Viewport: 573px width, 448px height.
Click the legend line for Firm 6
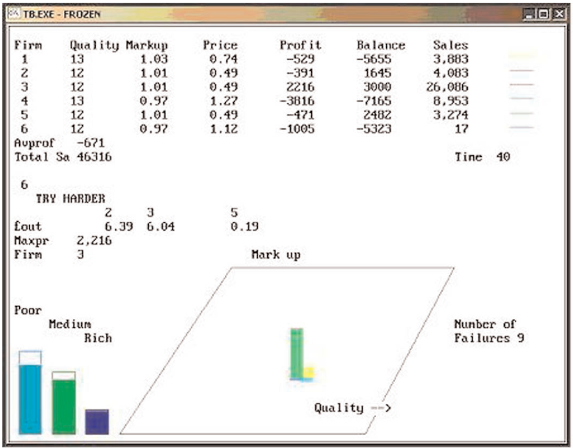tap(523, 127)
